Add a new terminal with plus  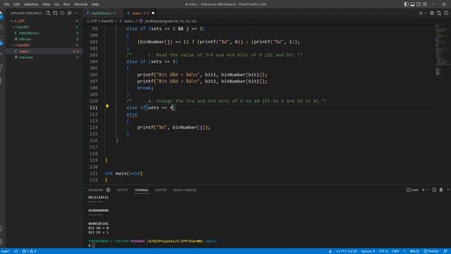point(423,190)
